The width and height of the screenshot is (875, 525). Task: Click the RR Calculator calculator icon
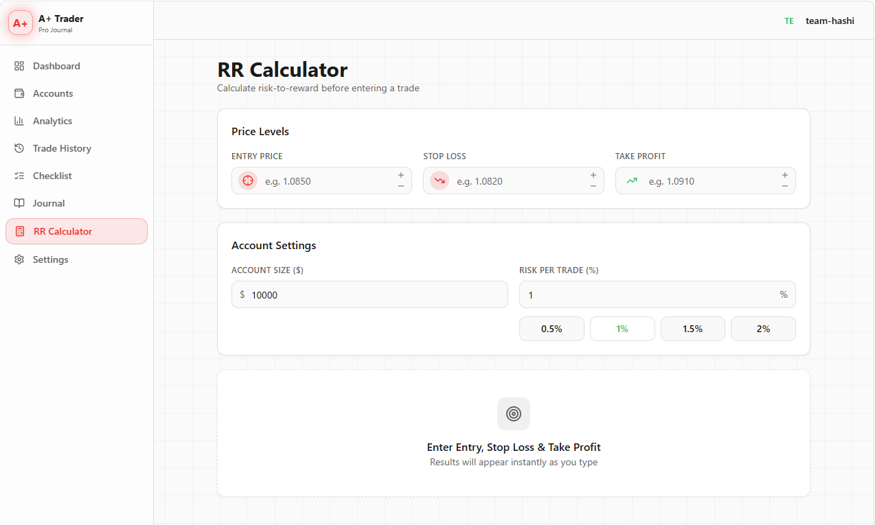point(20,231)
